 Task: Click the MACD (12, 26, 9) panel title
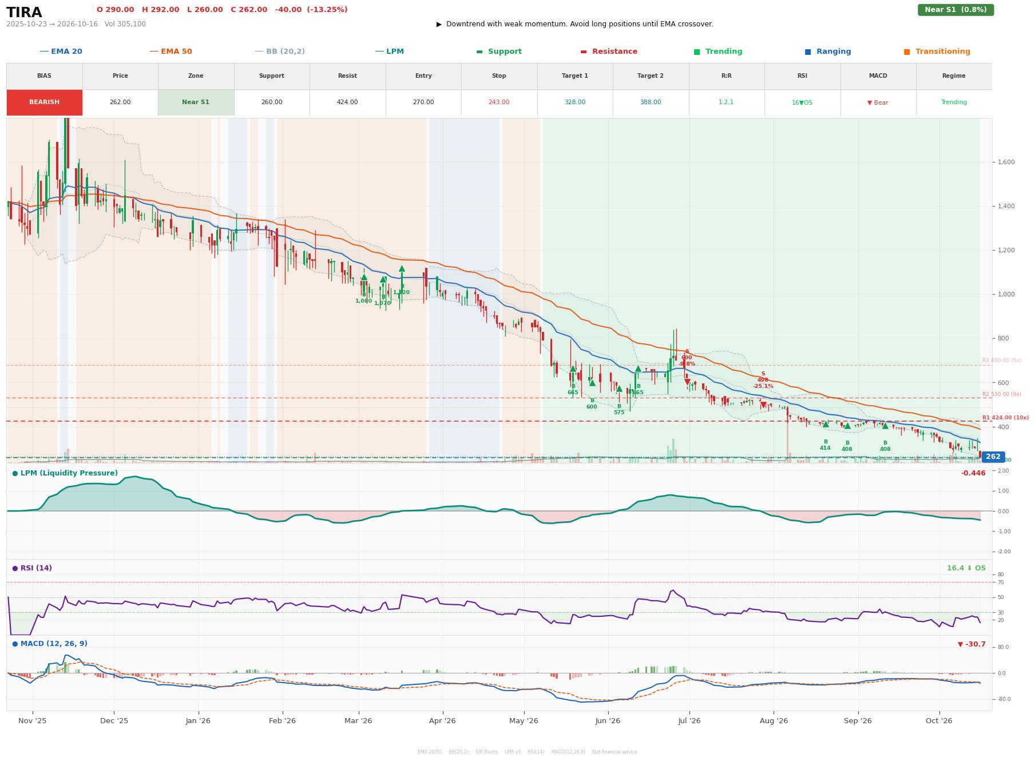(50, 644)
